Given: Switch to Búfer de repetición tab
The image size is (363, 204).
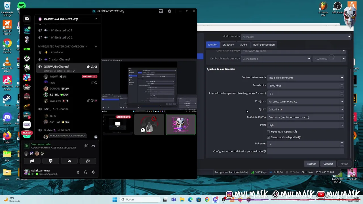Looking at the screenshot, I should click(264, 44).
